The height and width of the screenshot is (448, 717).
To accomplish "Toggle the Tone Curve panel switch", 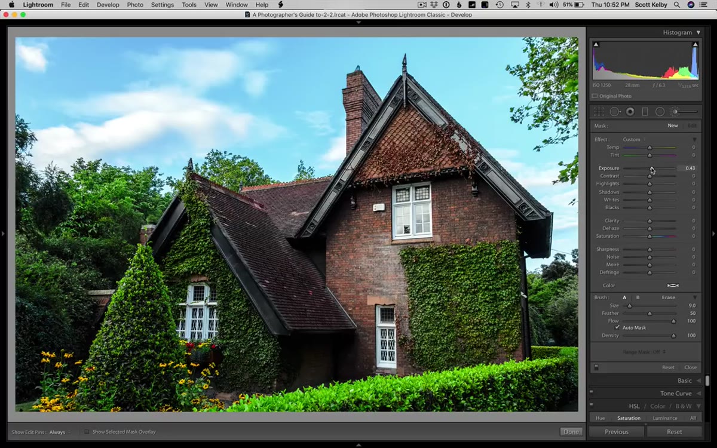I will coord(591,392).
